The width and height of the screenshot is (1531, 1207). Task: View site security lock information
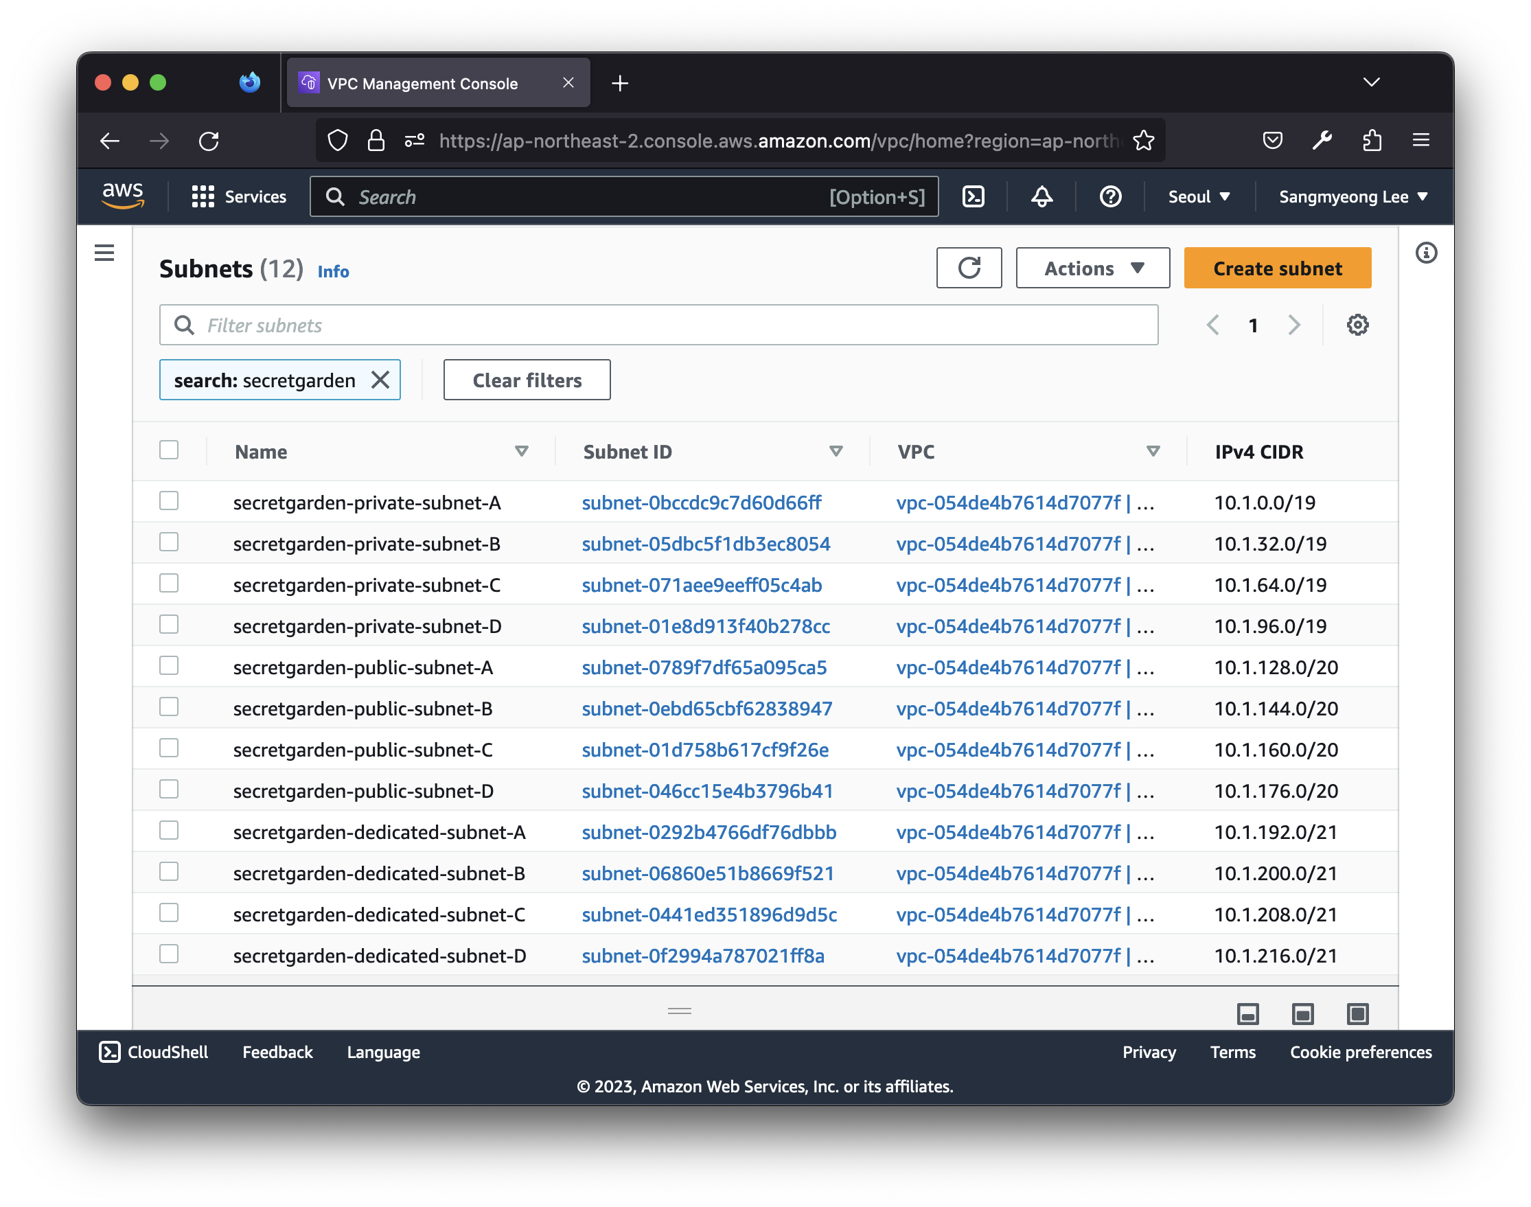(376, 141)
